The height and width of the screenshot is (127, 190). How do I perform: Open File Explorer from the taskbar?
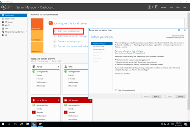coord(28,124)
